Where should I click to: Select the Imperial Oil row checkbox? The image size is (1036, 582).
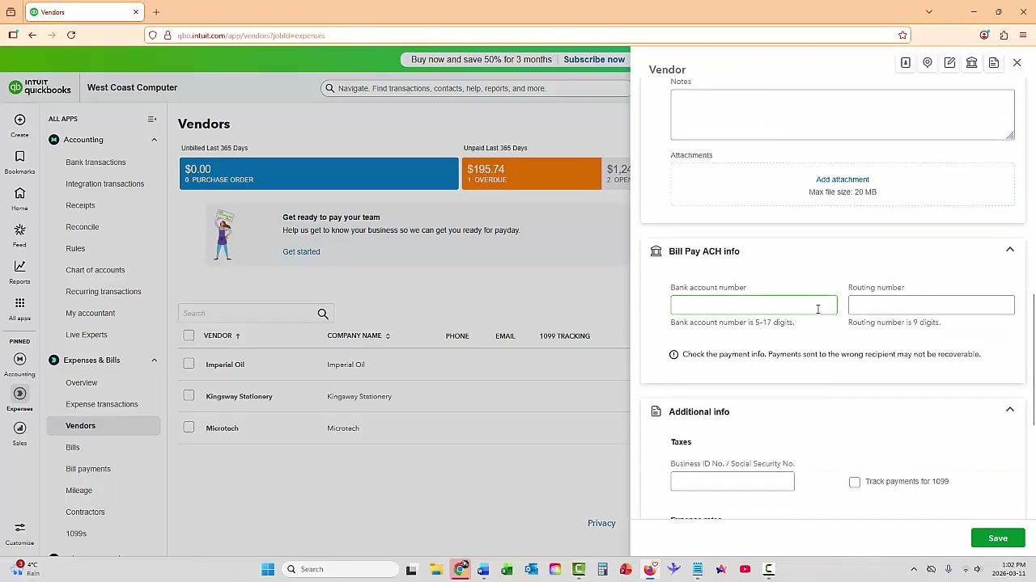click(189, 365)
